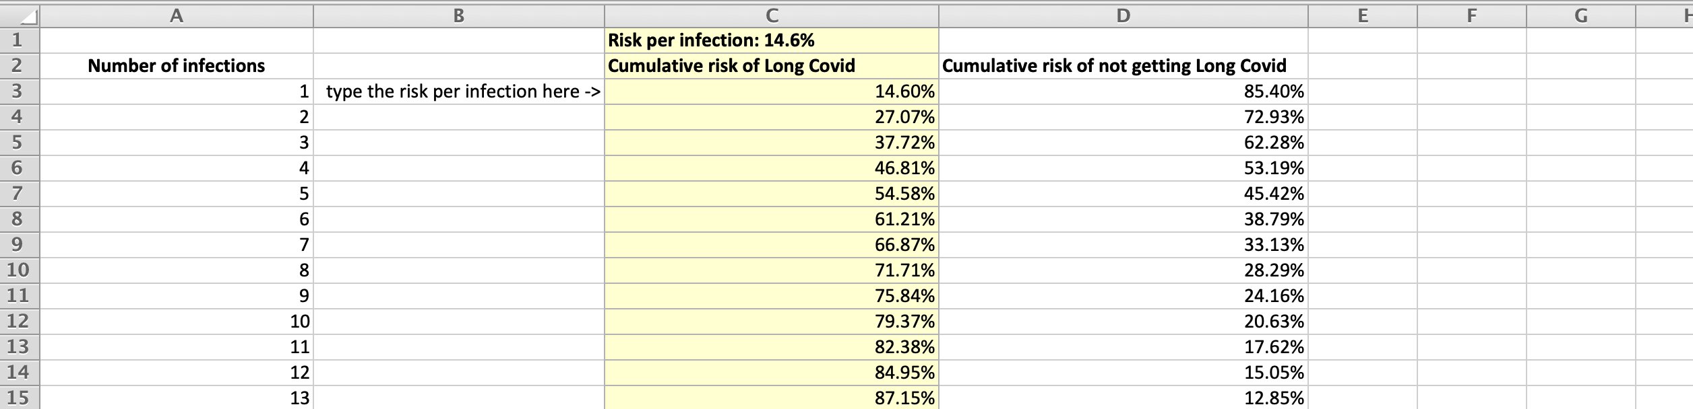Select column F header

tap(1471, 15)
